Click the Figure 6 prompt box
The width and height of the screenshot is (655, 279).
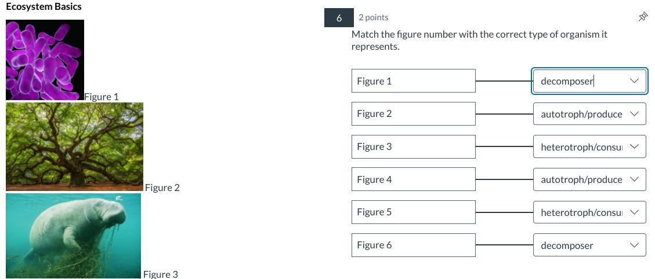click(x=413, y=245)
